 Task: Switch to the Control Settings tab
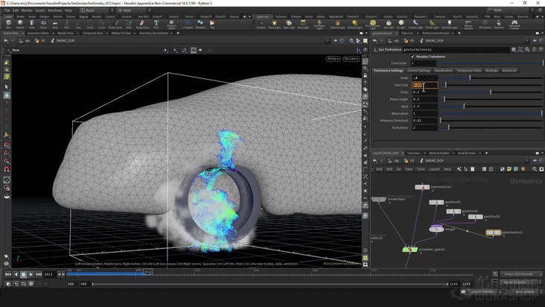(x=418, y=71)
